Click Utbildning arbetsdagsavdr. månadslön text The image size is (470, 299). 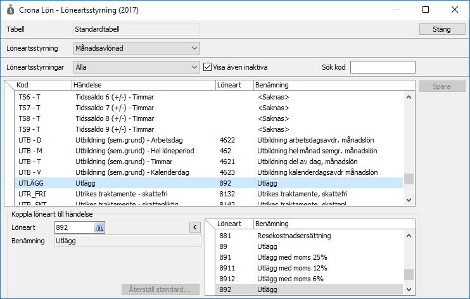[x=315, y=140]
